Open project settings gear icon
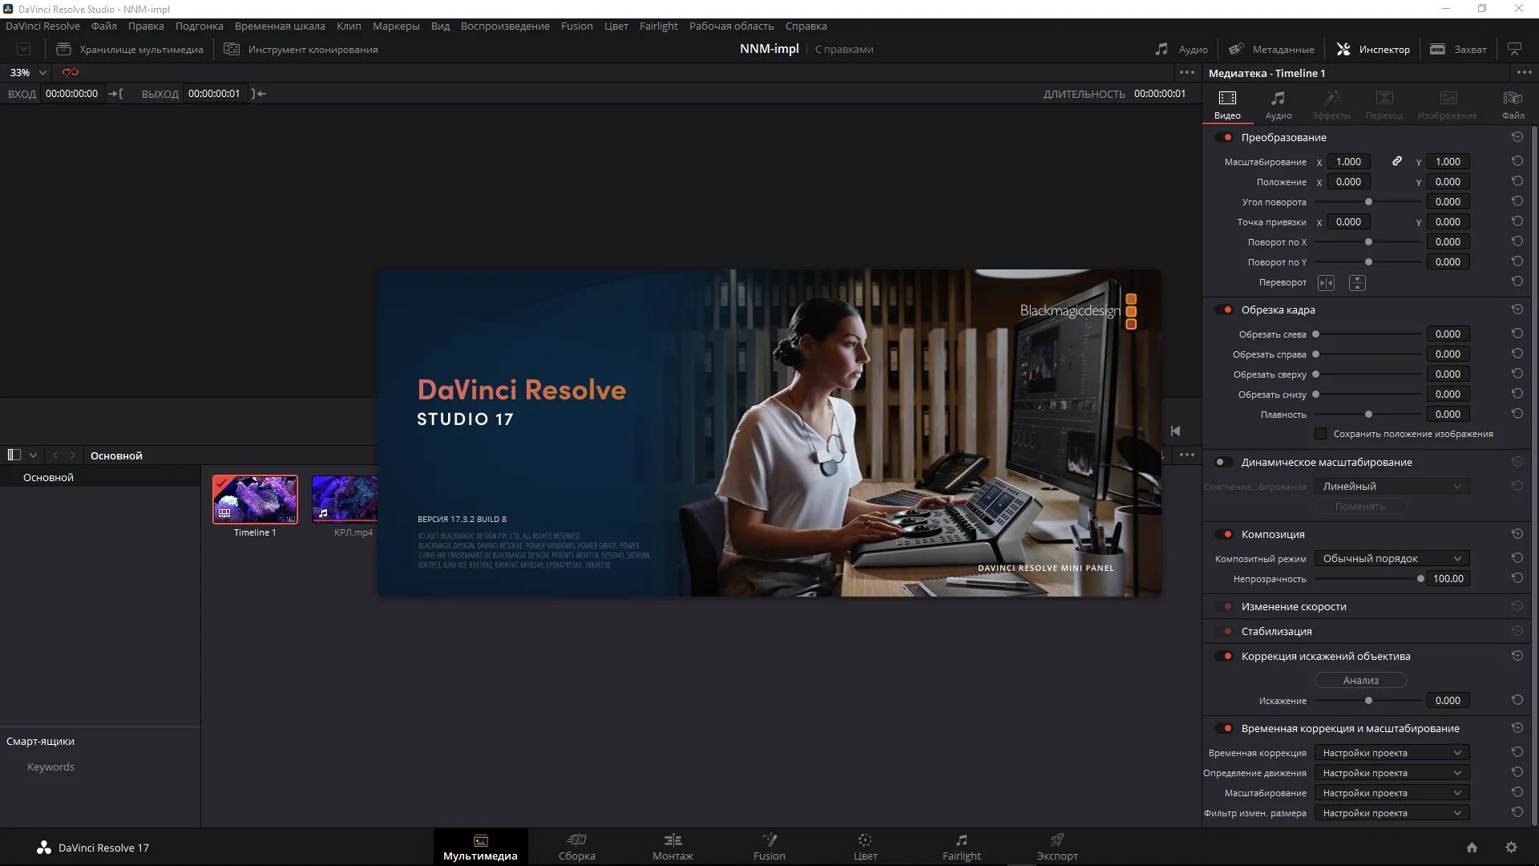1539x866 pixels. (x=1511, y=847)
